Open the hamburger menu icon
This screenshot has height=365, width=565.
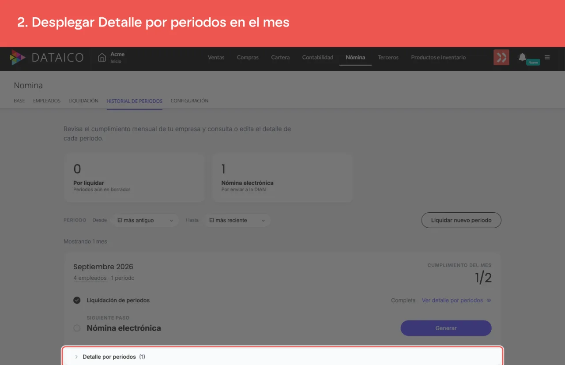tap(547, 57)
